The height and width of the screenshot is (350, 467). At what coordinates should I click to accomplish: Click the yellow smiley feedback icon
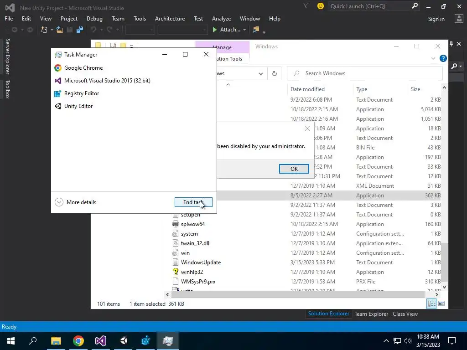pos(321,6)
